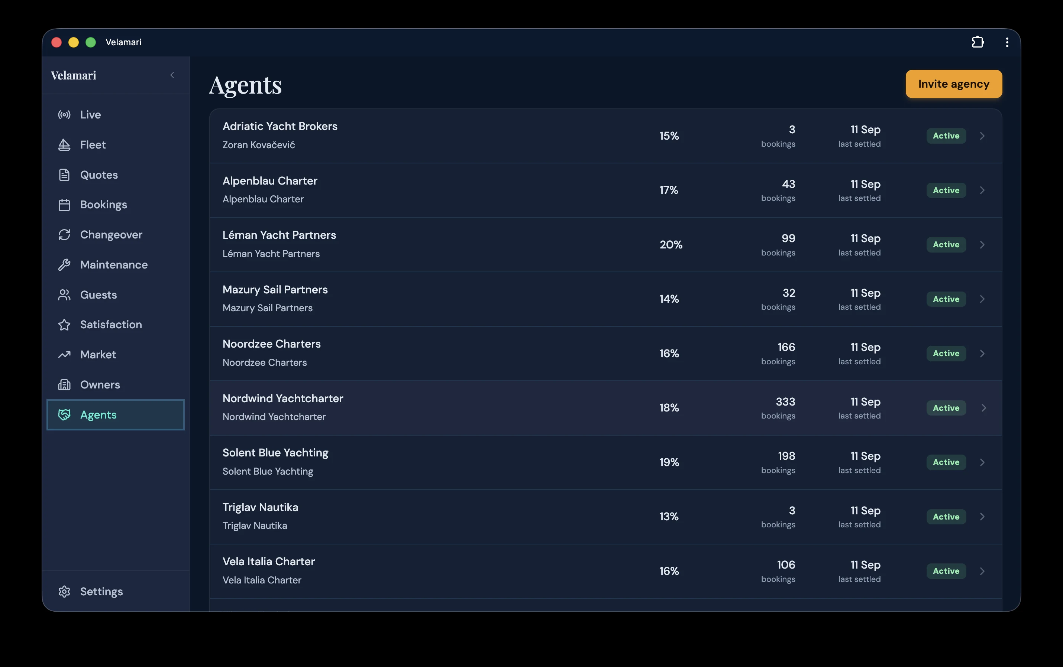Click the Agents handshake icon

tap(64, 415)
